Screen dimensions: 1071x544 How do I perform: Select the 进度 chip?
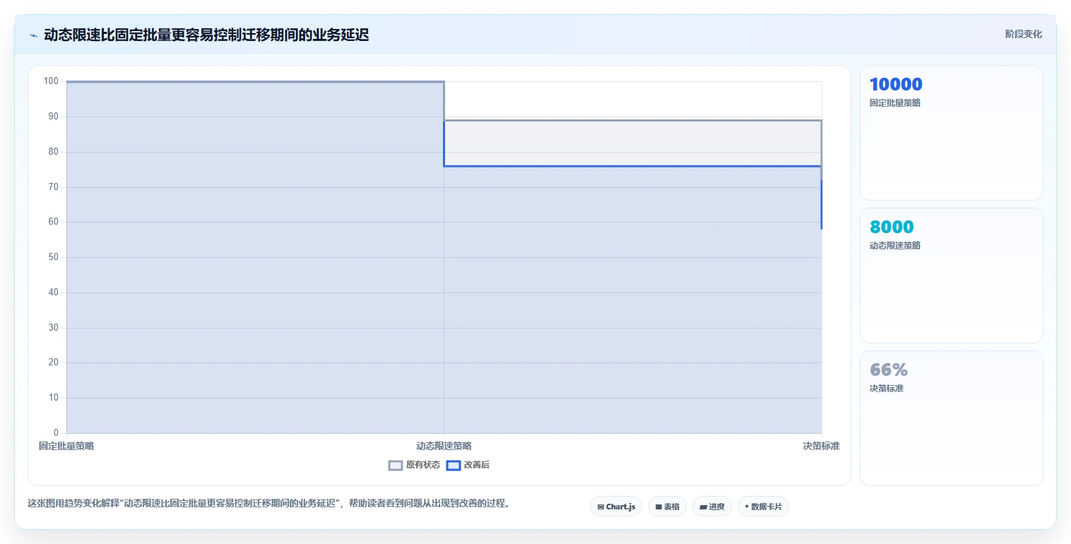(x=712, y=507)
